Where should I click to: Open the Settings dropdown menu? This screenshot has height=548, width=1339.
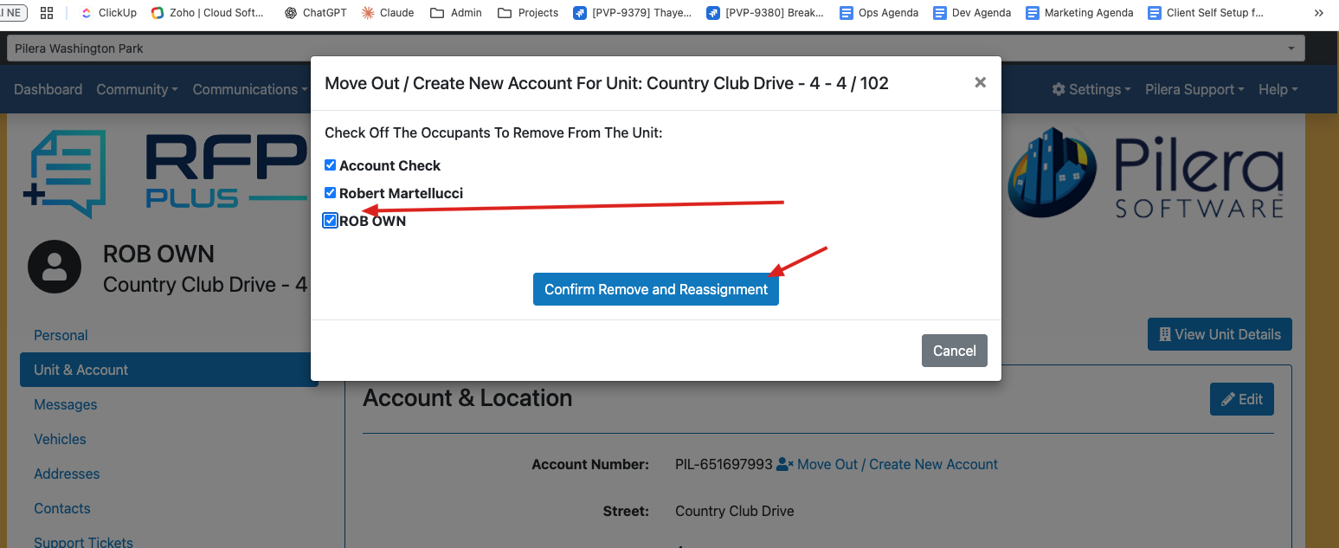point(1091,89)
